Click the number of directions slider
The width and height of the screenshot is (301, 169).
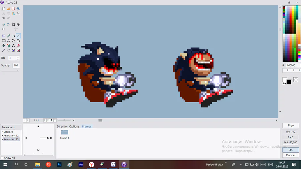coord(38,155)
